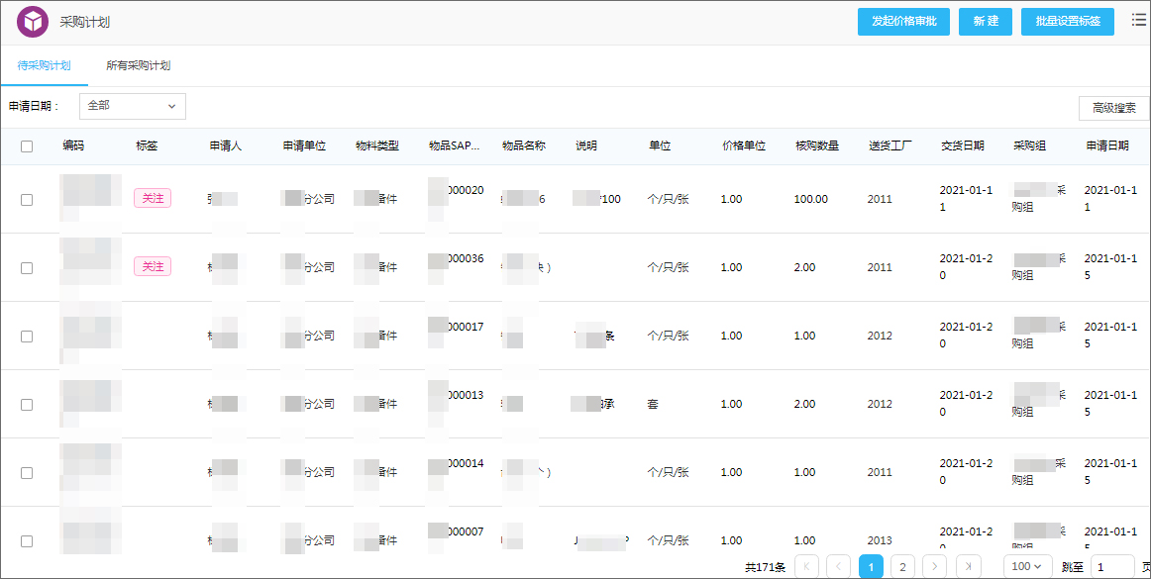Click the 2013 factory cell

coord(880,540)
